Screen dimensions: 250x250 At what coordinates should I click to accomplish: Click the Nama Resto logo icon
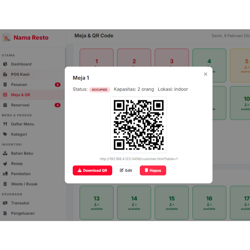pos(6,37)
